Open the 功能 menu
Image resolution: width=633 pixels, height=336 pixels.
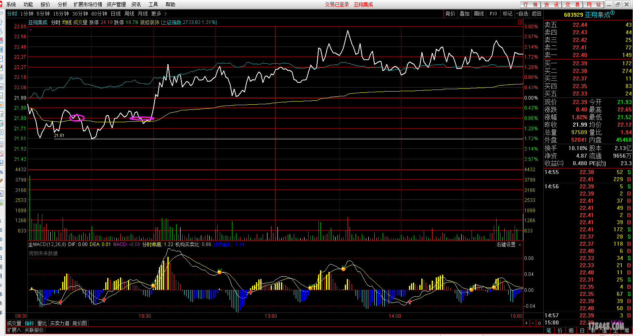point(28,4)
